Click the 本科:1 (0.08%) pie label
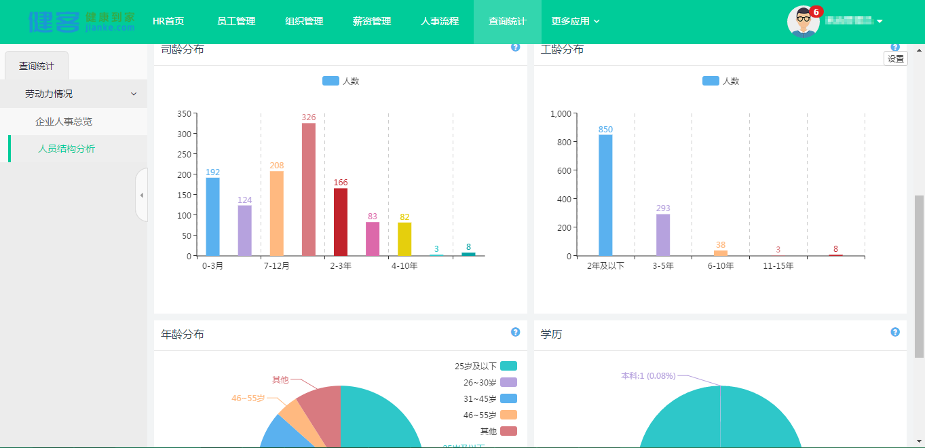This screenshot has width=925, height=448. [x=648, y=375]
